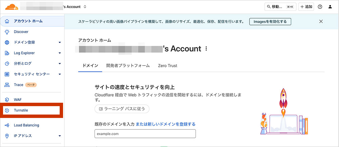The width and height of the screenshot is (339, 147).
Task: Switch to the Zero Trust tab
Action: pyautogui.click(x=167, y=66)
